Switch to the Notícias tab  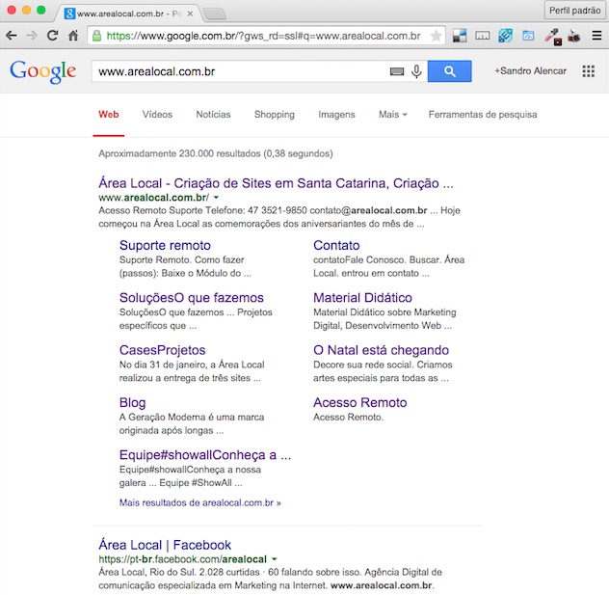213,115
